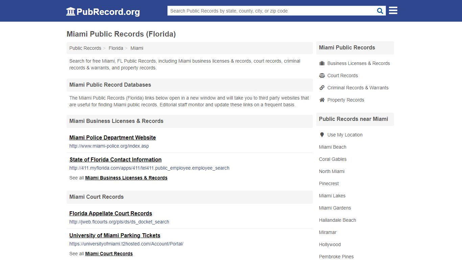Open University of Miami Parking Tickets
462x260 pixels.
click(x=115, y=235)
